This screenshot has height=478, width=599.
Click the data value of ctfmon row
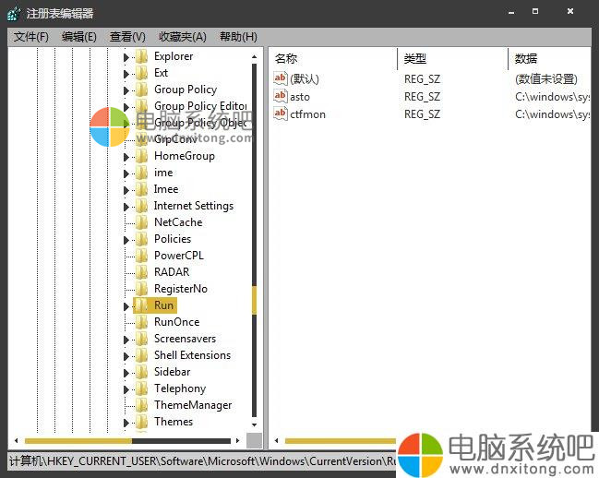click(x=553, y=114)
